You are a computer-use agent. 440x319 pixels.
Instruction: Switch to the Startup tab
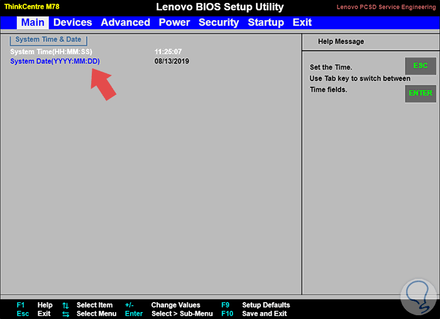click(x=266, y=23)
